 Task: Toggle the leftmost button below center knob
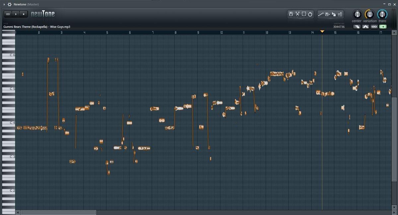point(357,27)
